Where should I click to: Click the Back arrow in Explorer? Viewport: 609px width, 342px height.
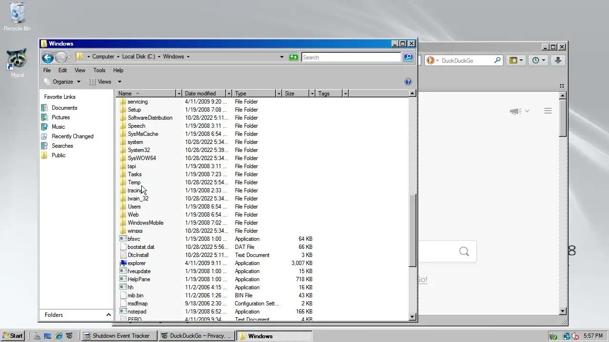tap(47, 57)
